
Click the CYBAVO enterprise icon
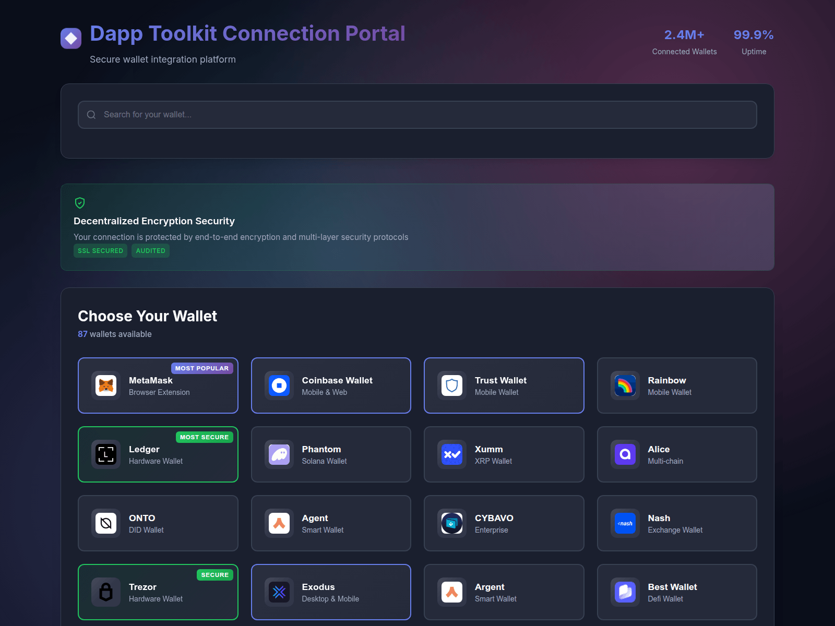[x=452, y=523]
